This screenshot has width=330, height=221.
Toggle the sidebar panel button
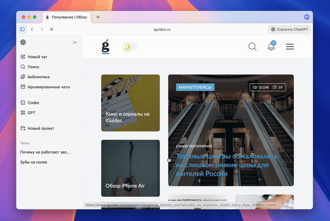(22, 29)
